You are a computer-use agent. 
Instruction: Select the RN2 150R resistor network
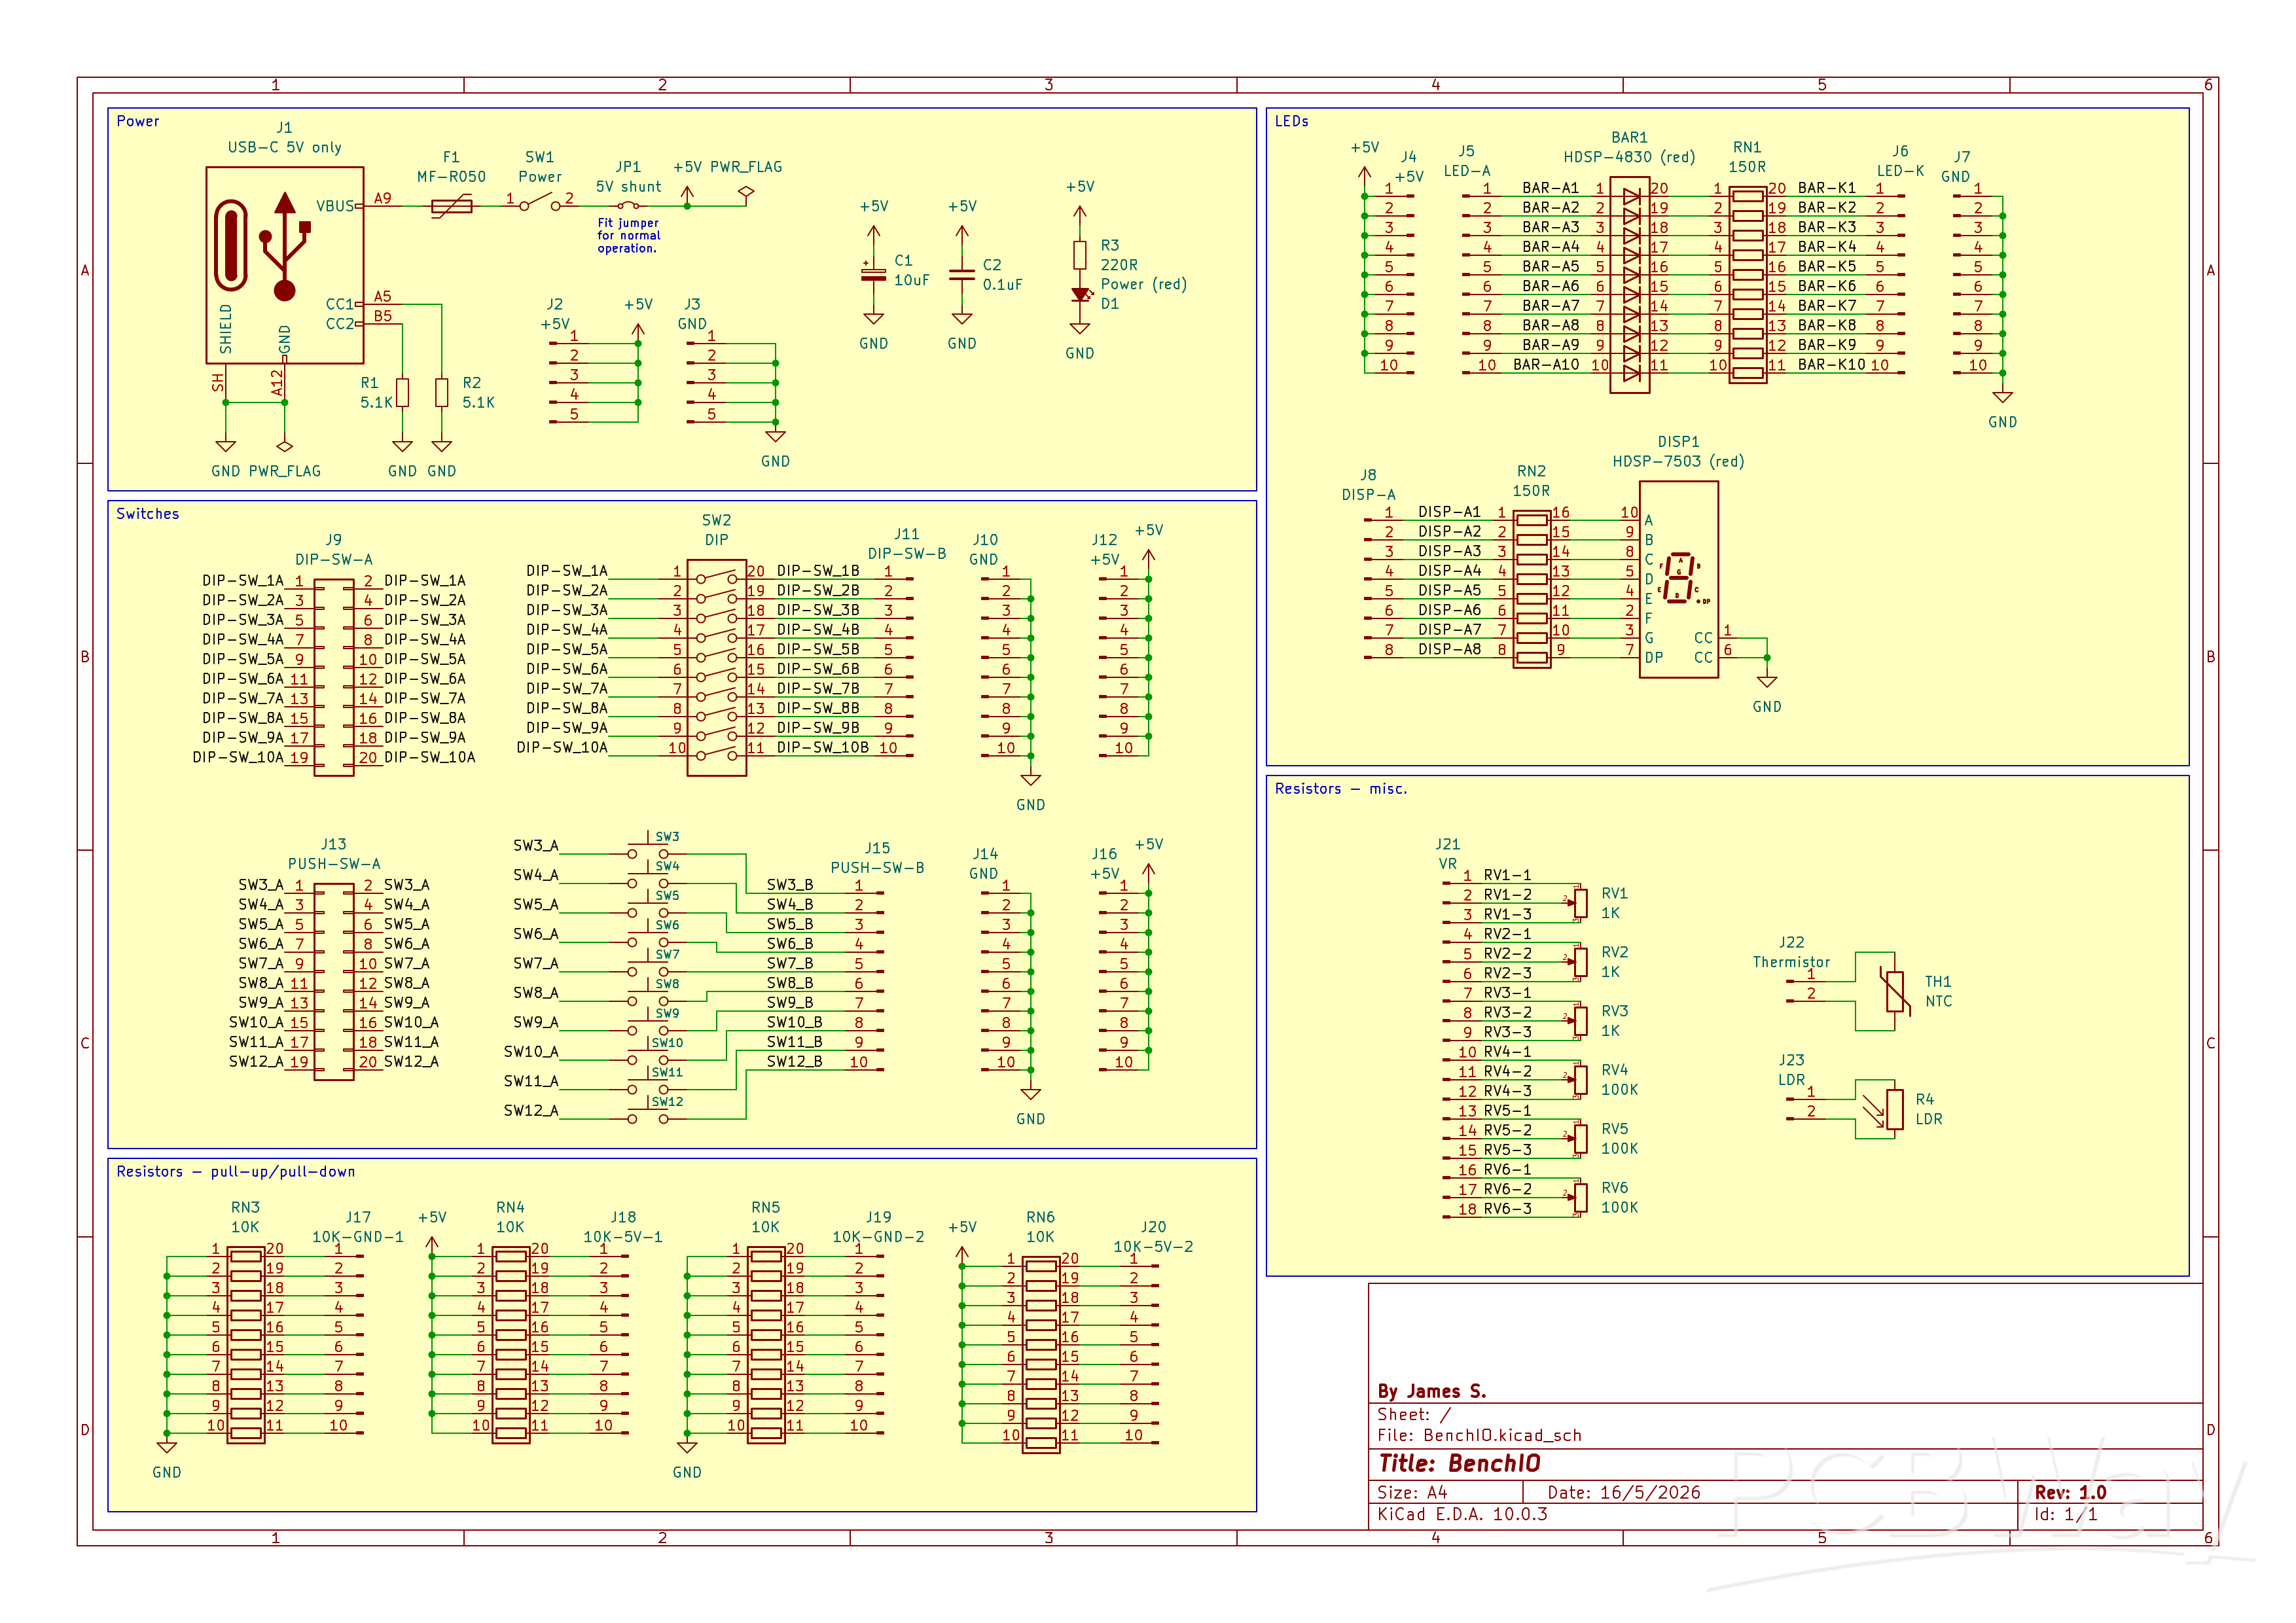point(1531,589)
